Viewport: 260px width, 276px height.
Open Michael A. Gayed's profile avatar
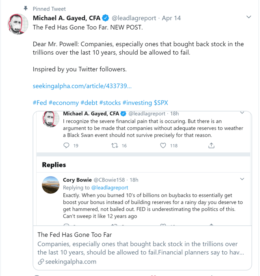click(18, 24)
